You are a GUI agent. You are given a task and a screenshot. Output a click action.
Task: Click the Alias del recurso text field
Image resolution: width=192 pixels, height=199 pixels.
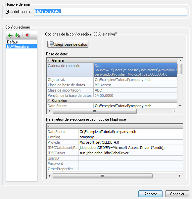[x=111, y=12]
